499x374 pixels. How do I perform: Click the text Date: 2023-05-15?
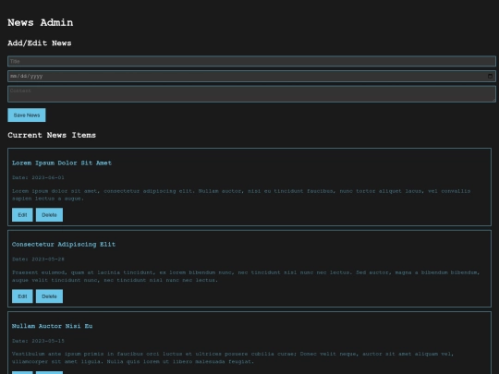click(x=38, y=341)
